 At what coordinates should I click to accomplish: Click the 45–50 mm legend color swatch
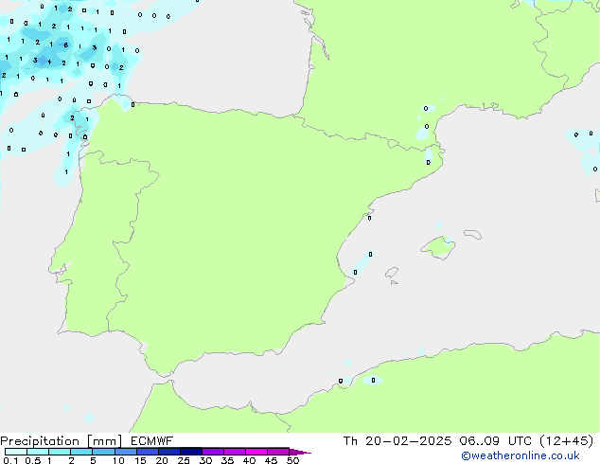[278, 452]
